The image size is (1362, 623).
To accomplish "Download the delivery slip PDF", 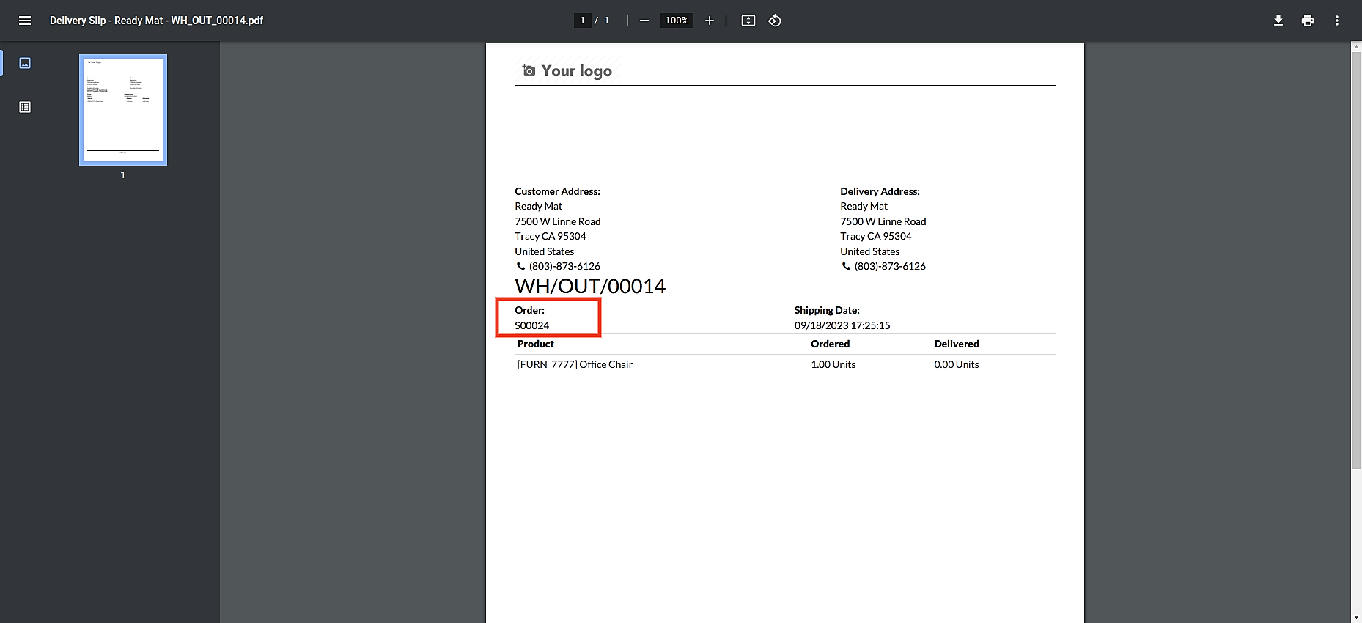I will point(1278,21).
